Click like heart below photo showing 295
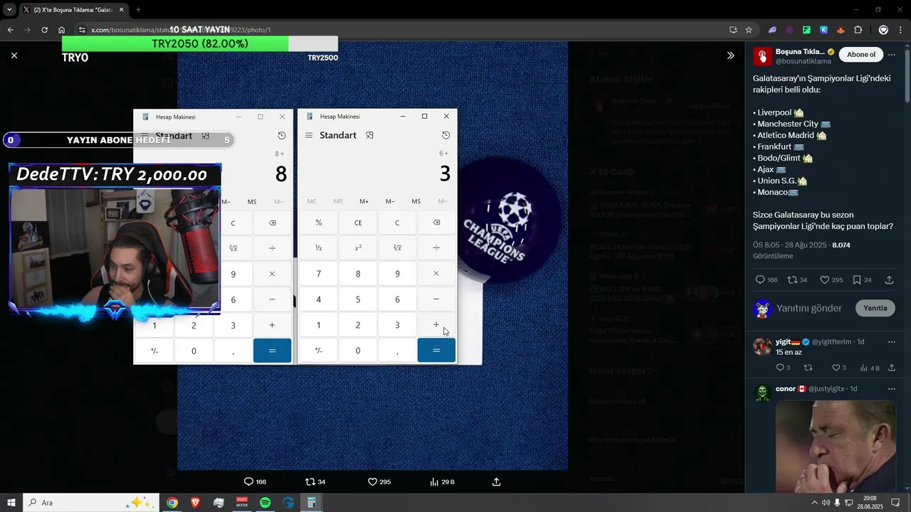911x512 pixels. pyautogui.click(x=372, y=481)
